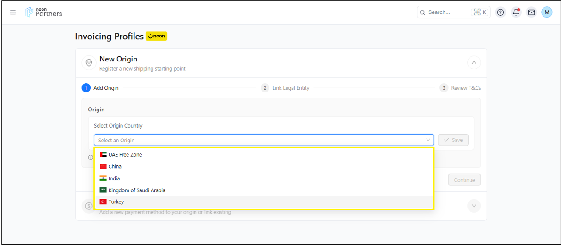Click the yellow noon badge

pyautogui.click(x=156, y=36)
